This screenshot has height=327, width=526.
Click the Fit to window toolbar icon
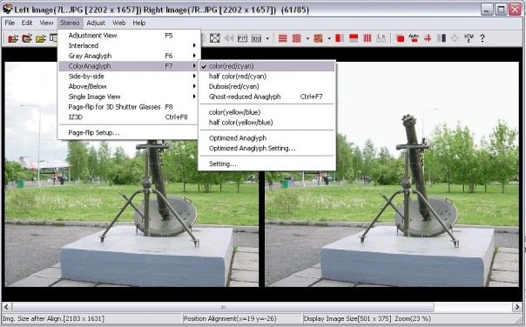242,38
